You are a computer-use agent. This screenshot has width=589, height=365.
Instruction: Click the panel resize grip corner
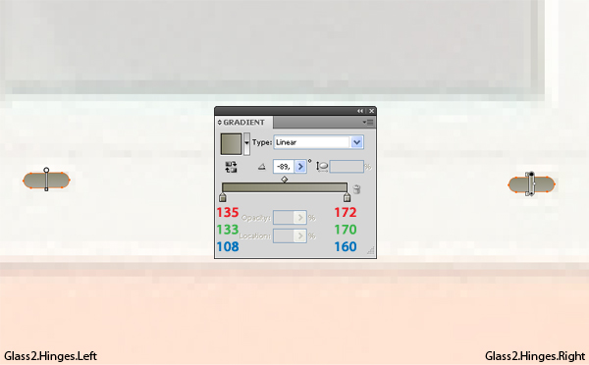(371, 251)
